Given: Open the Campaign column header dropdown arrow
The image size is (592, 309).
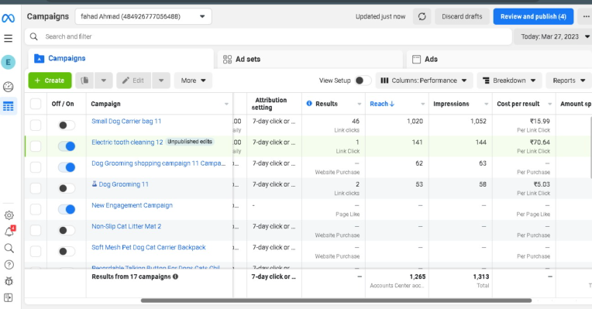Looking at the screenshot, I should [226, 104].
